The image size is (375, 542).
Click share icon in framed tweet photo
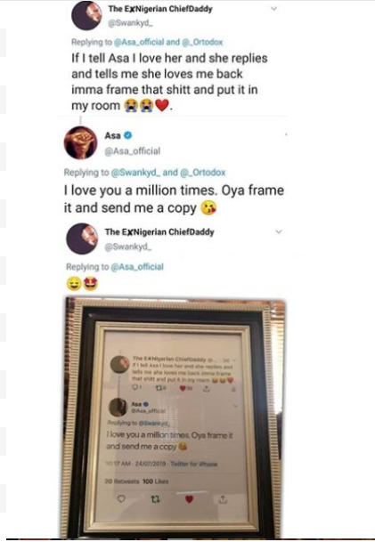tap(224, 499)
